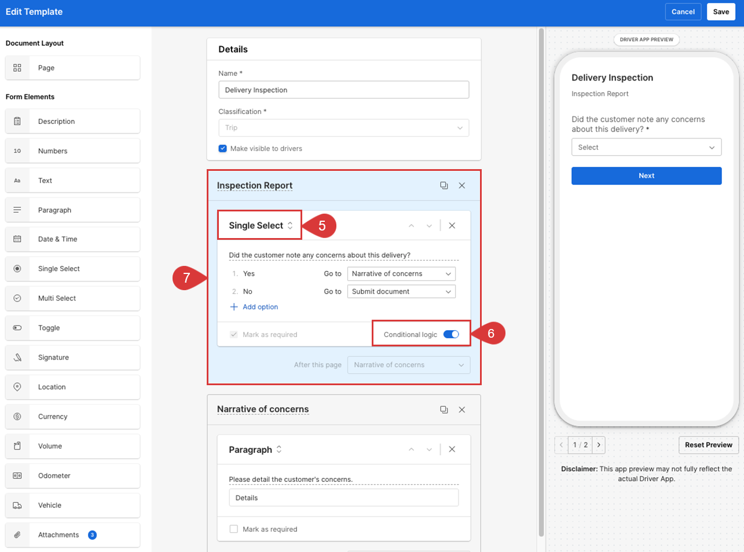
Task: Uncheck Make visible to drivers
Action: (222, 148)
